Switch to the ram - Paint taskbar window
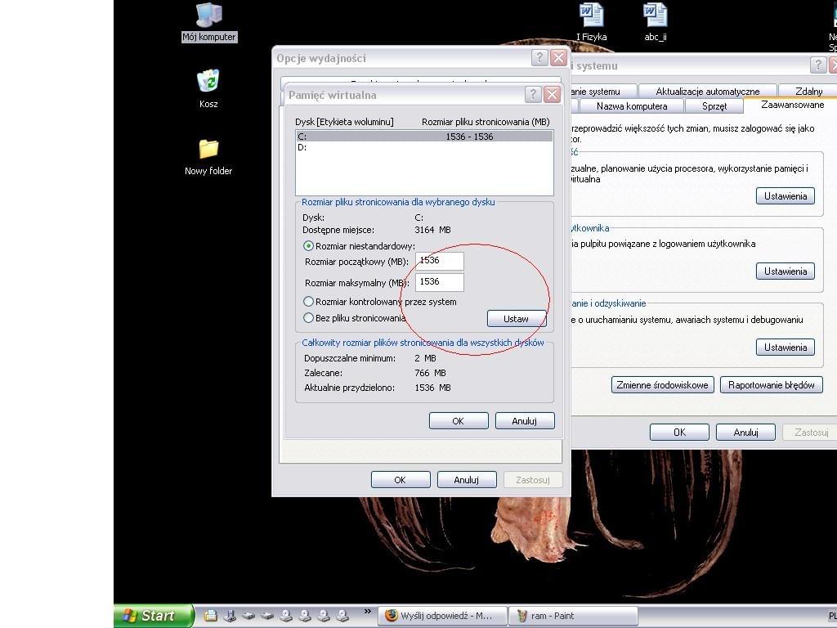 572,616
